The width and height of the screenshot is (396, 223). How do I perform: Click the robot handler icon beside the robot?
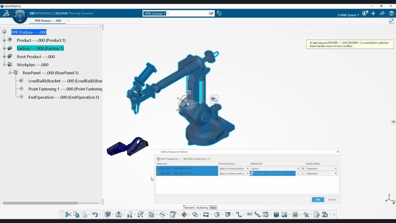tap(214, 99)
